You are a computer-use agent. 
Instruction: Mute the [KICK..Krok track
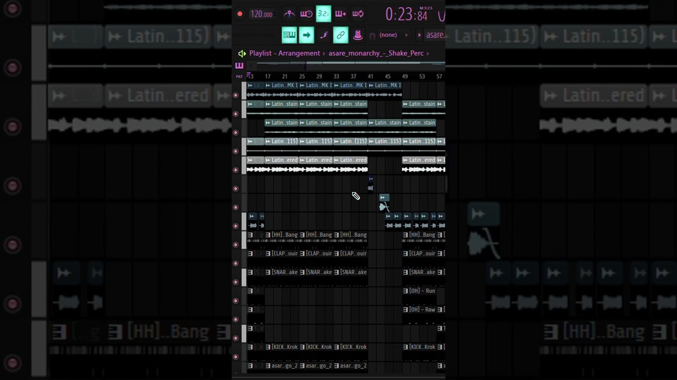click(236, 357)
